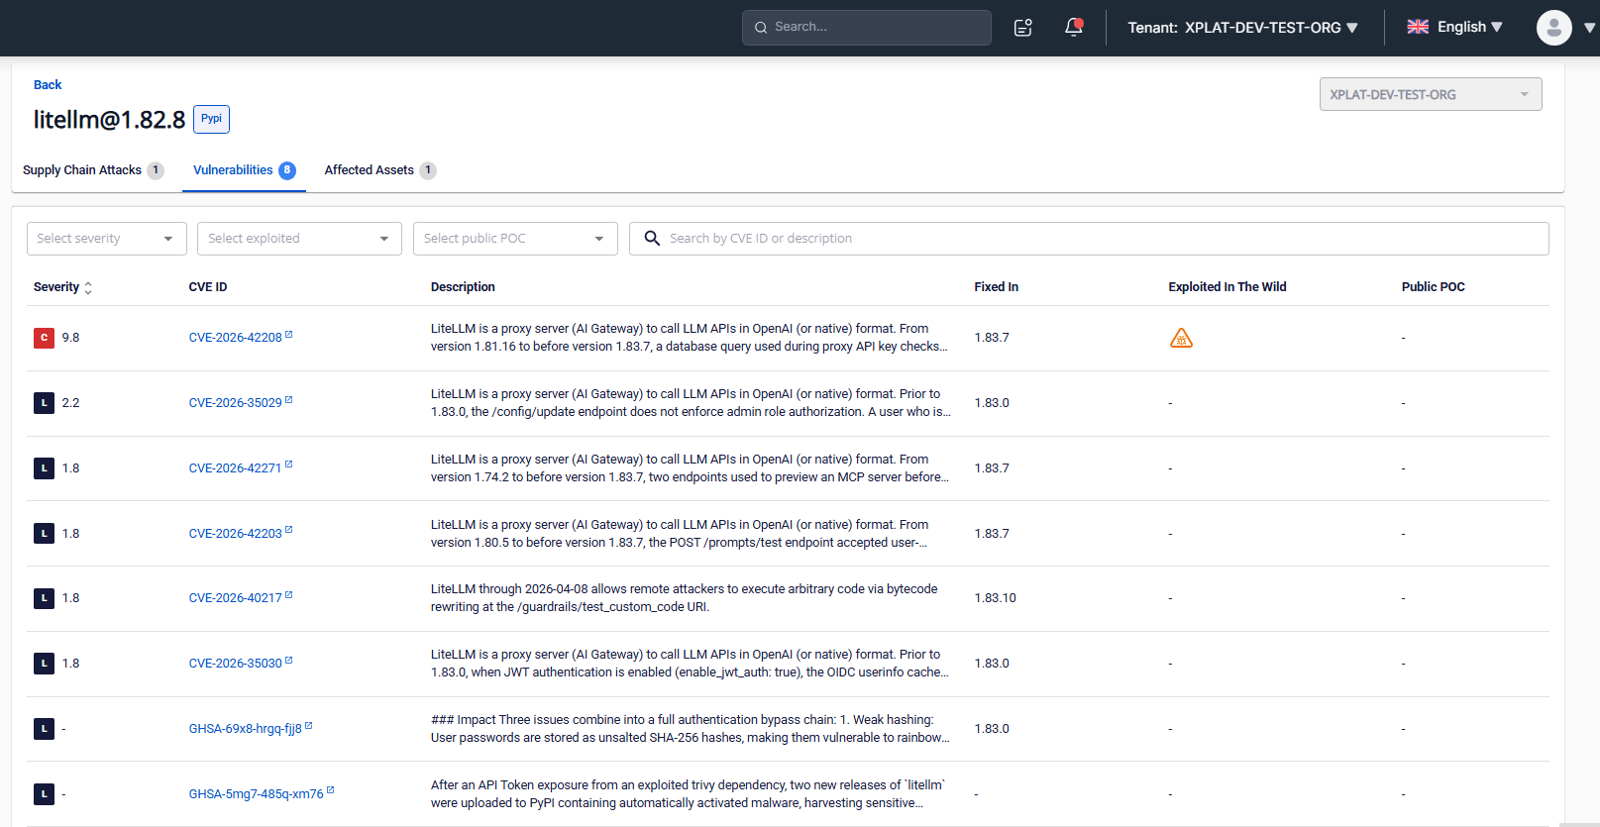Open the Tenant XPLAT-DEV-TEST-ORG menu

(x=1242, y=28)
